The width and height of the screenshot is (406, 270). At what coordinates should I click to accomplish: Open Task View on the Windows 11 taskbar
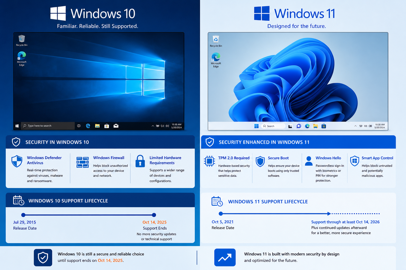click(290, 126)
